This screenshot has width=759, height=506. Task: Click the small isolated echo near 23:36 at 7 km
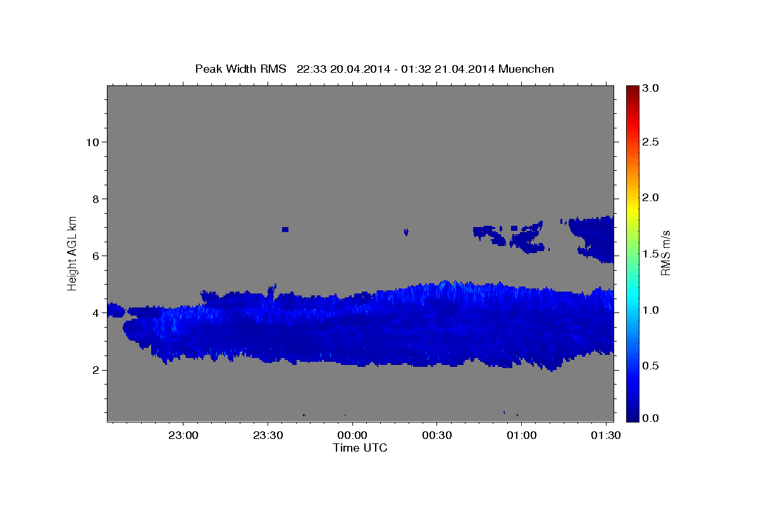pos(285,229)
